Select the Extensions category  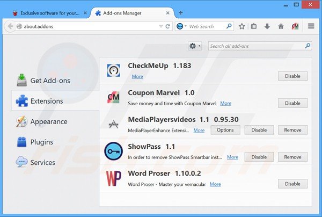[55, 100]
